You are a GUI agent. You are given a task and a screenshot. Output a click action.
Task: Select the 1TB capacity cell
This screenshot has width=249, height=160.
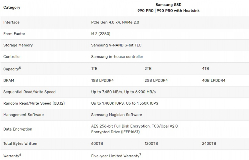point(94,69)
